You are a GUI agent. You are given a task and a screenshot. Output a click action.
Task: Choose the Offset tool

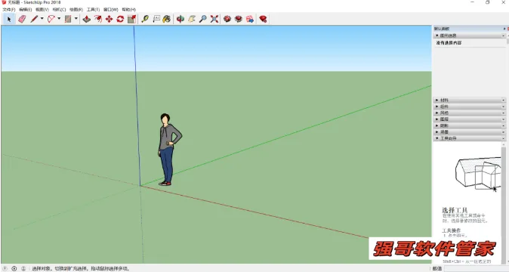[97, 19]
